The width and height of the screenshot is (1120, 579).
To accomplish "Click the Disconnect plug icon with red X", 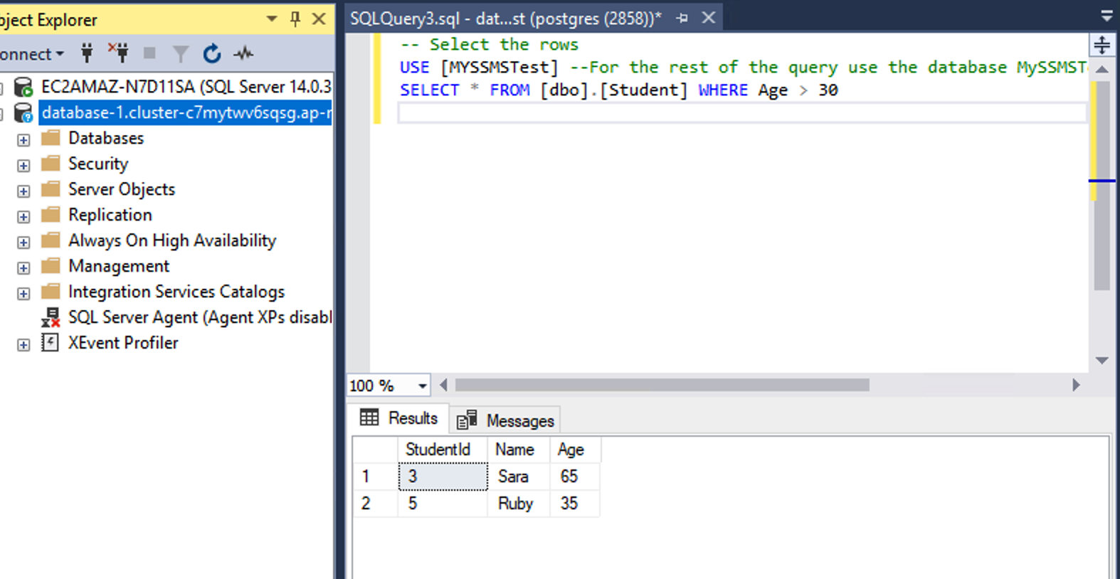I will tap(118, 53).
